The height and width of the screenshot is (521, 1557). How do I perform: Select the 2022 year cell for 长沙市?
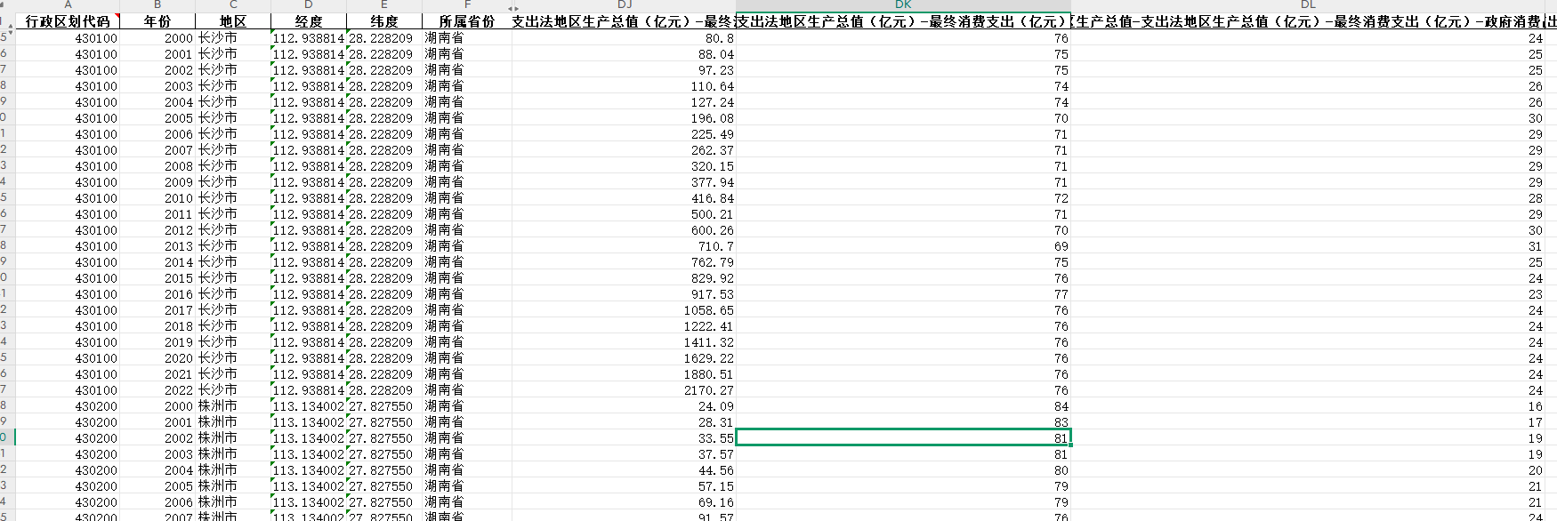pos(157,390)
